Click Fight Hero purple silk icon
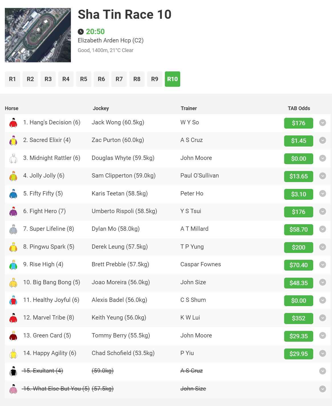 click(x=13, y=212)
